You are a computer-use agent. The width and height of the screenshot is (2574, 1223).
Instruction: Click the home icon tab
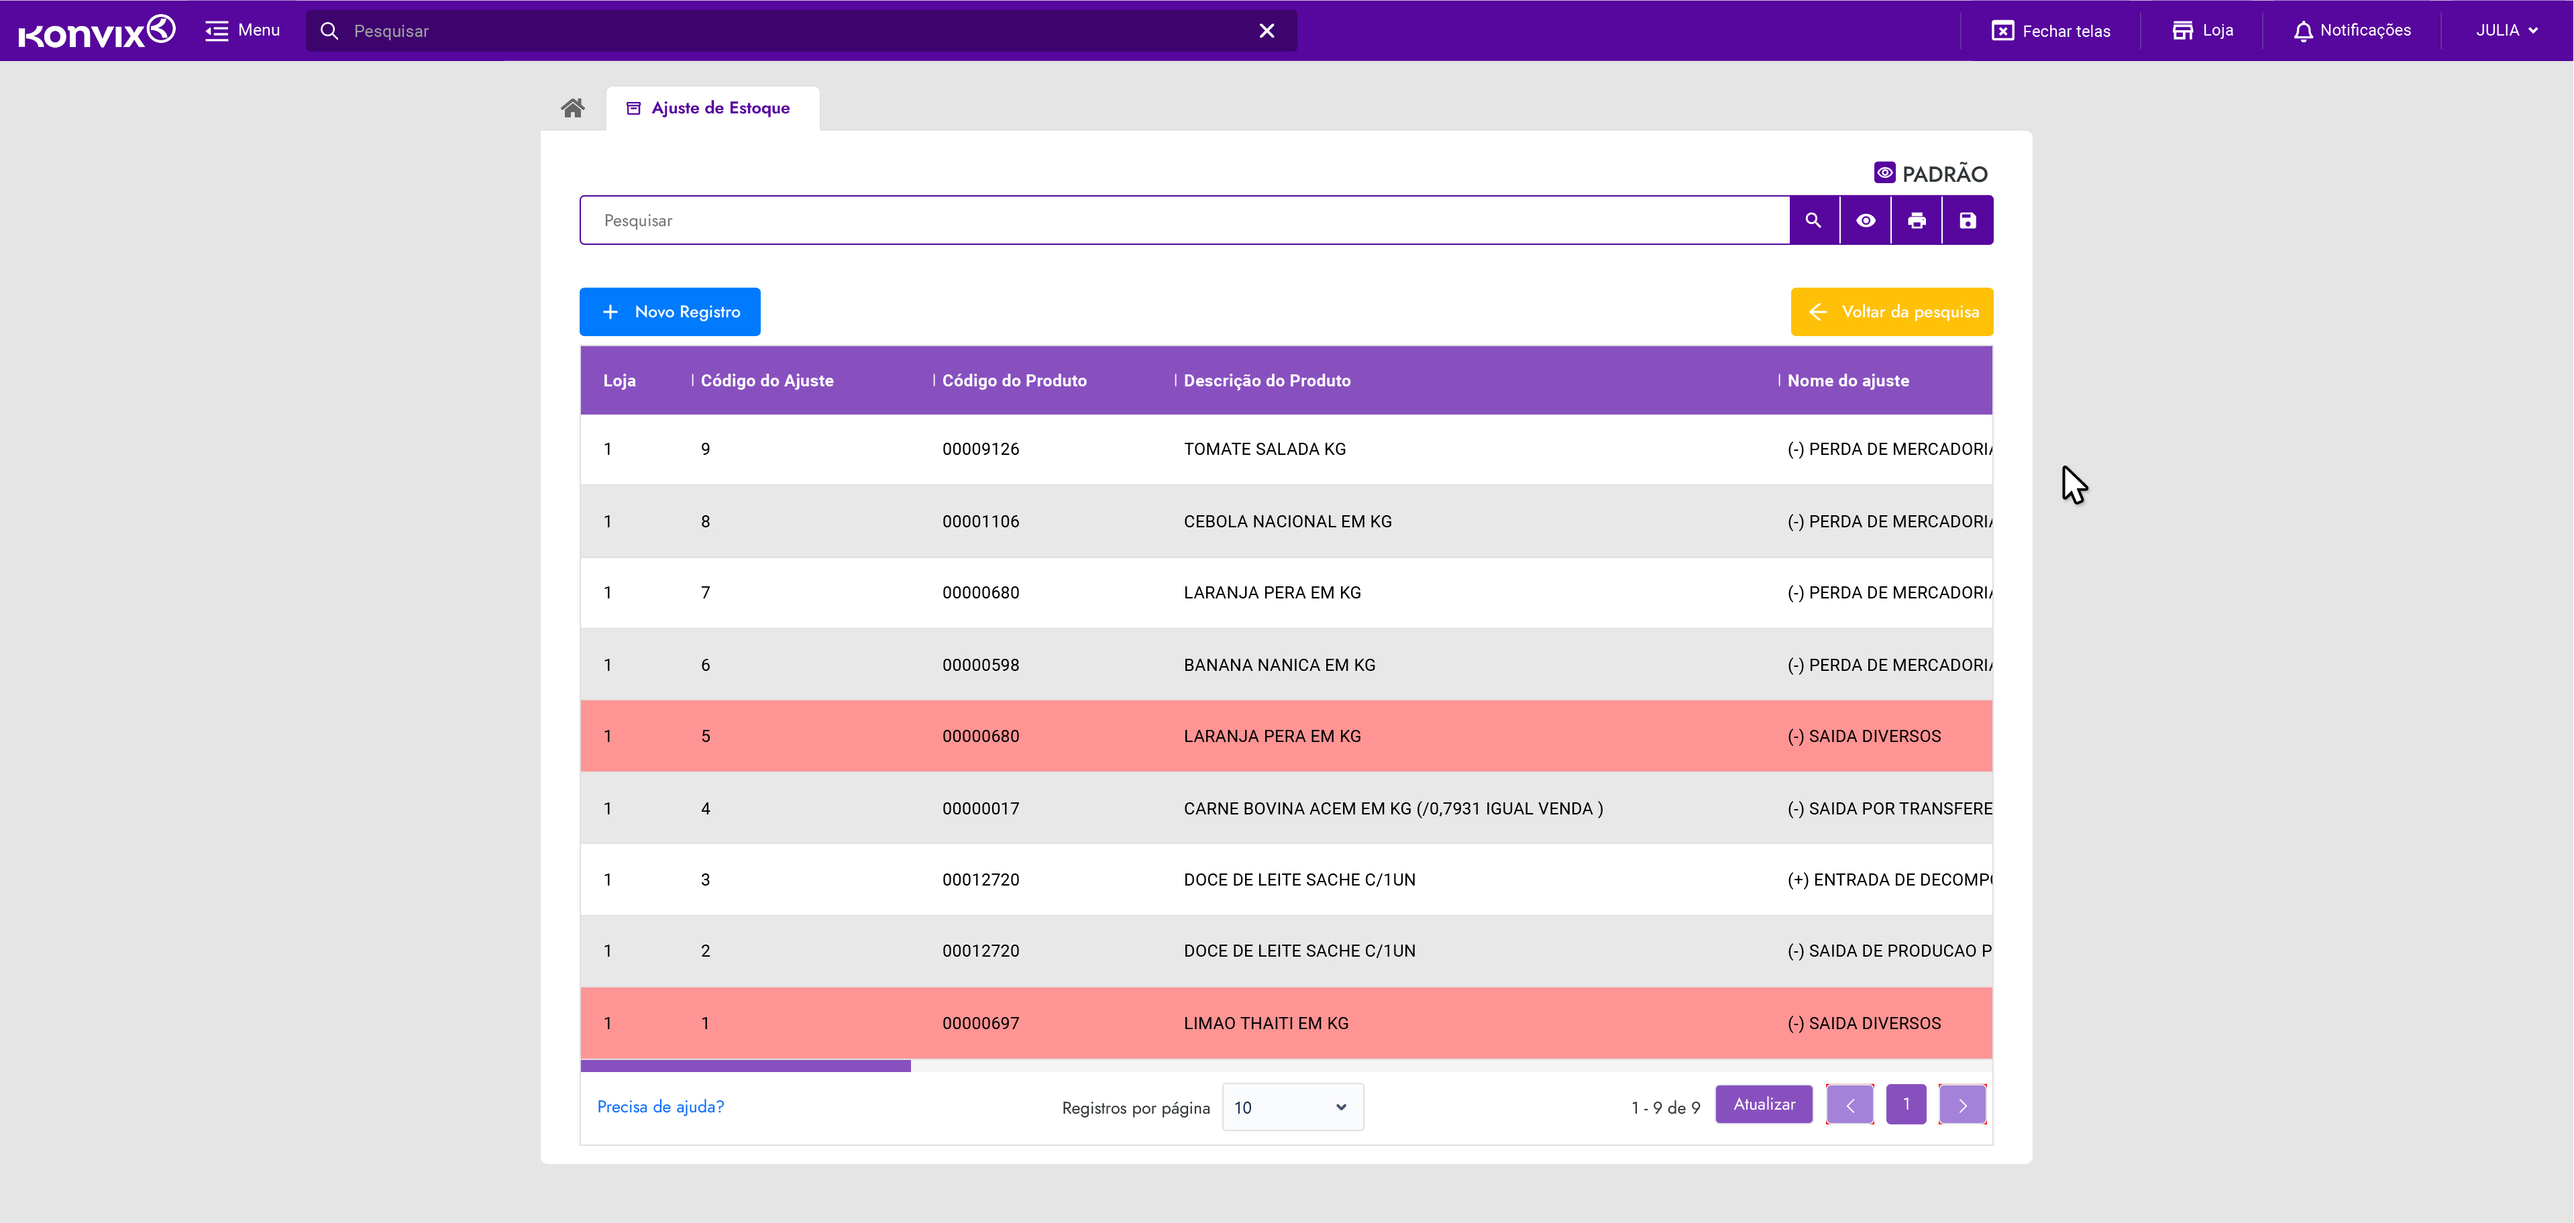click(572, 108)
